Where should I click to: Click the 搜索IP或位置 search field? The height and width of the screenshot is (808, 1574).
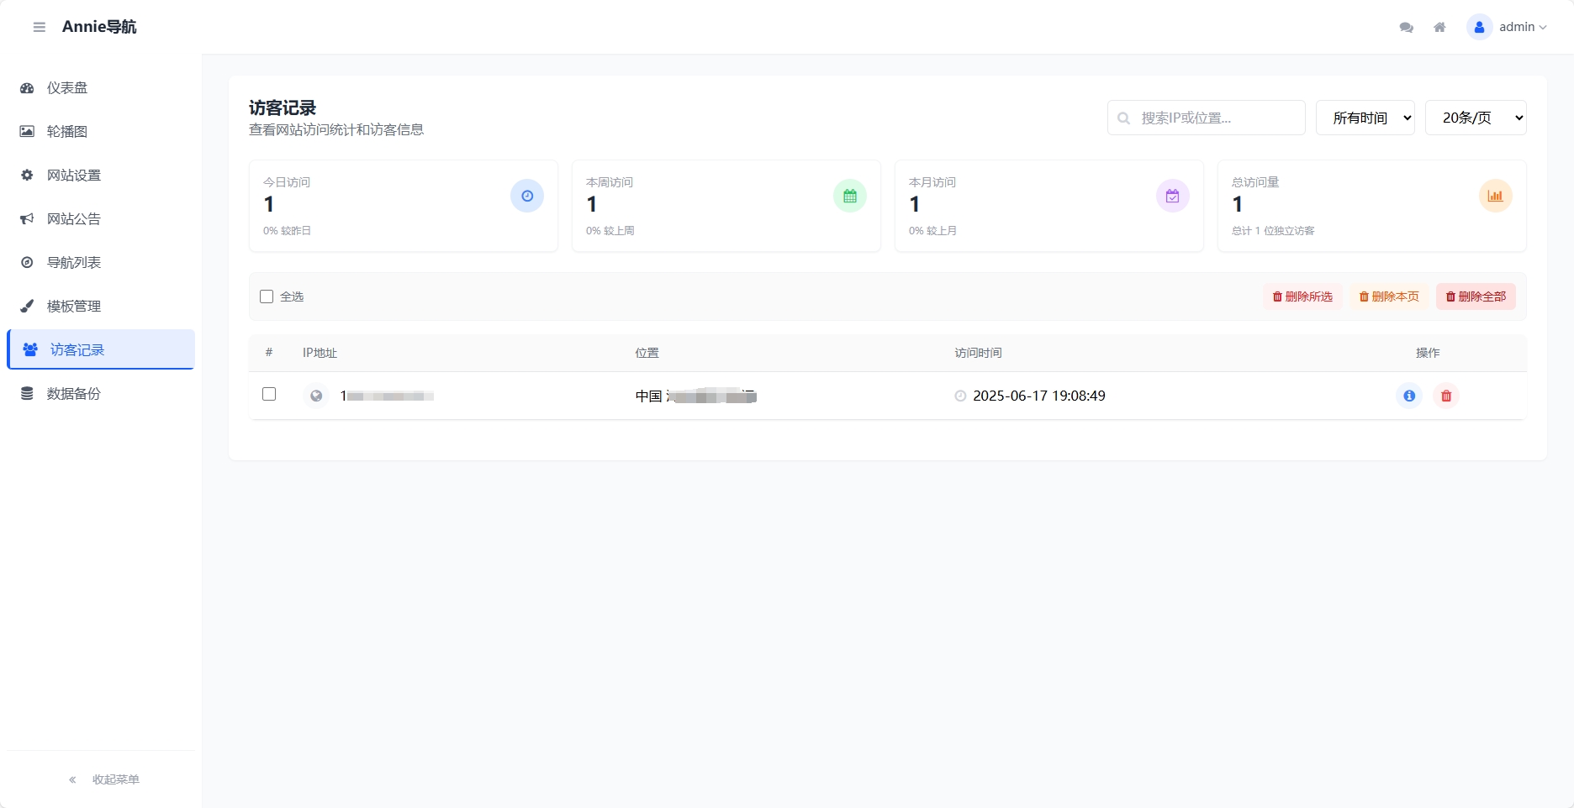tap(1206, 118)
